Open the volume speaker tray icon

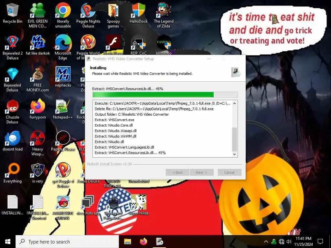tap(289, 242)
